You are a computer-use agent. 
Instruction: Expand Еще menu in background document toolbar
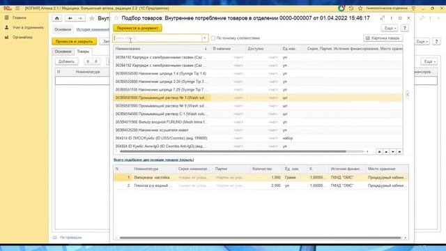(422, 42)
